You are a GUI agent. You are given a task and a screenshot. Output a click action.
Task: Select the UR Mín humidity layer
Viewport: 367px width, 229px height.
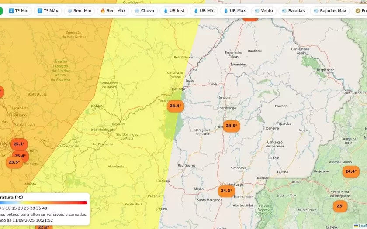pyautogui.click(x=204, y=10)
